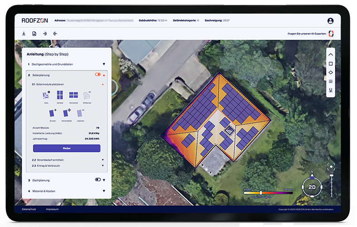Choose Horizontal module orientation

74,95
